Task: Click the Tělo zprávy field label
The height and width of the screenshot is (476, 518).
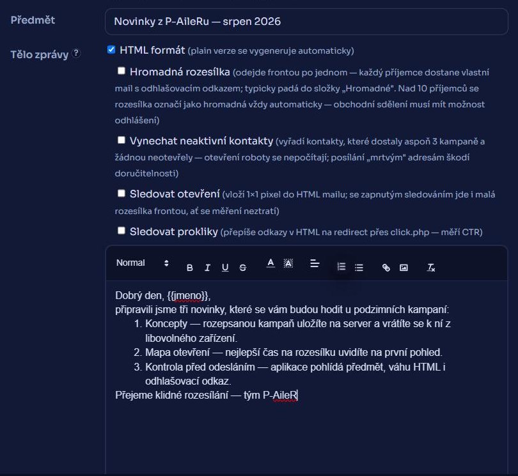Action: [x=39, y=54]
